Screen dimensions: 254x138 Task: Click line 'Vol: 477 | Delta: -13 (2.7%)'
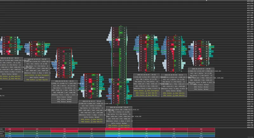click(x=174, y=79)
